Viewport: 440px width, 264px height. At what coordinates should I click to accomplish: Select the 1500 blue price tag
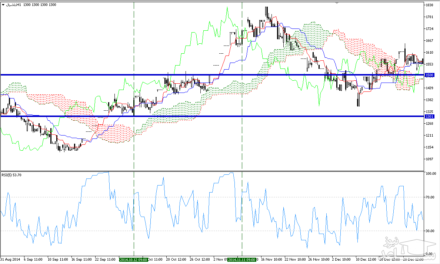(x=429, y=75)
